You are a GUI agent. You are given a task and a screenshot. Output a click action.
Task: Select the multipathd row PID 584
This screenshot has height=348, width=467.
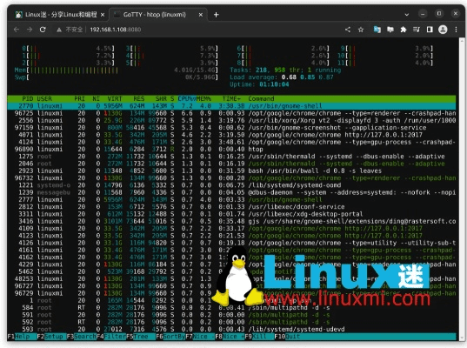[x=231, y=307]
